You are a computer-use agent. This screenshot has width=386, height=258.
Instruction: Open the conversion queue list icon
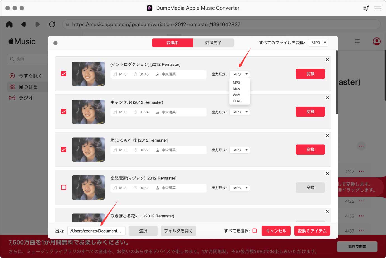point(366,8)
